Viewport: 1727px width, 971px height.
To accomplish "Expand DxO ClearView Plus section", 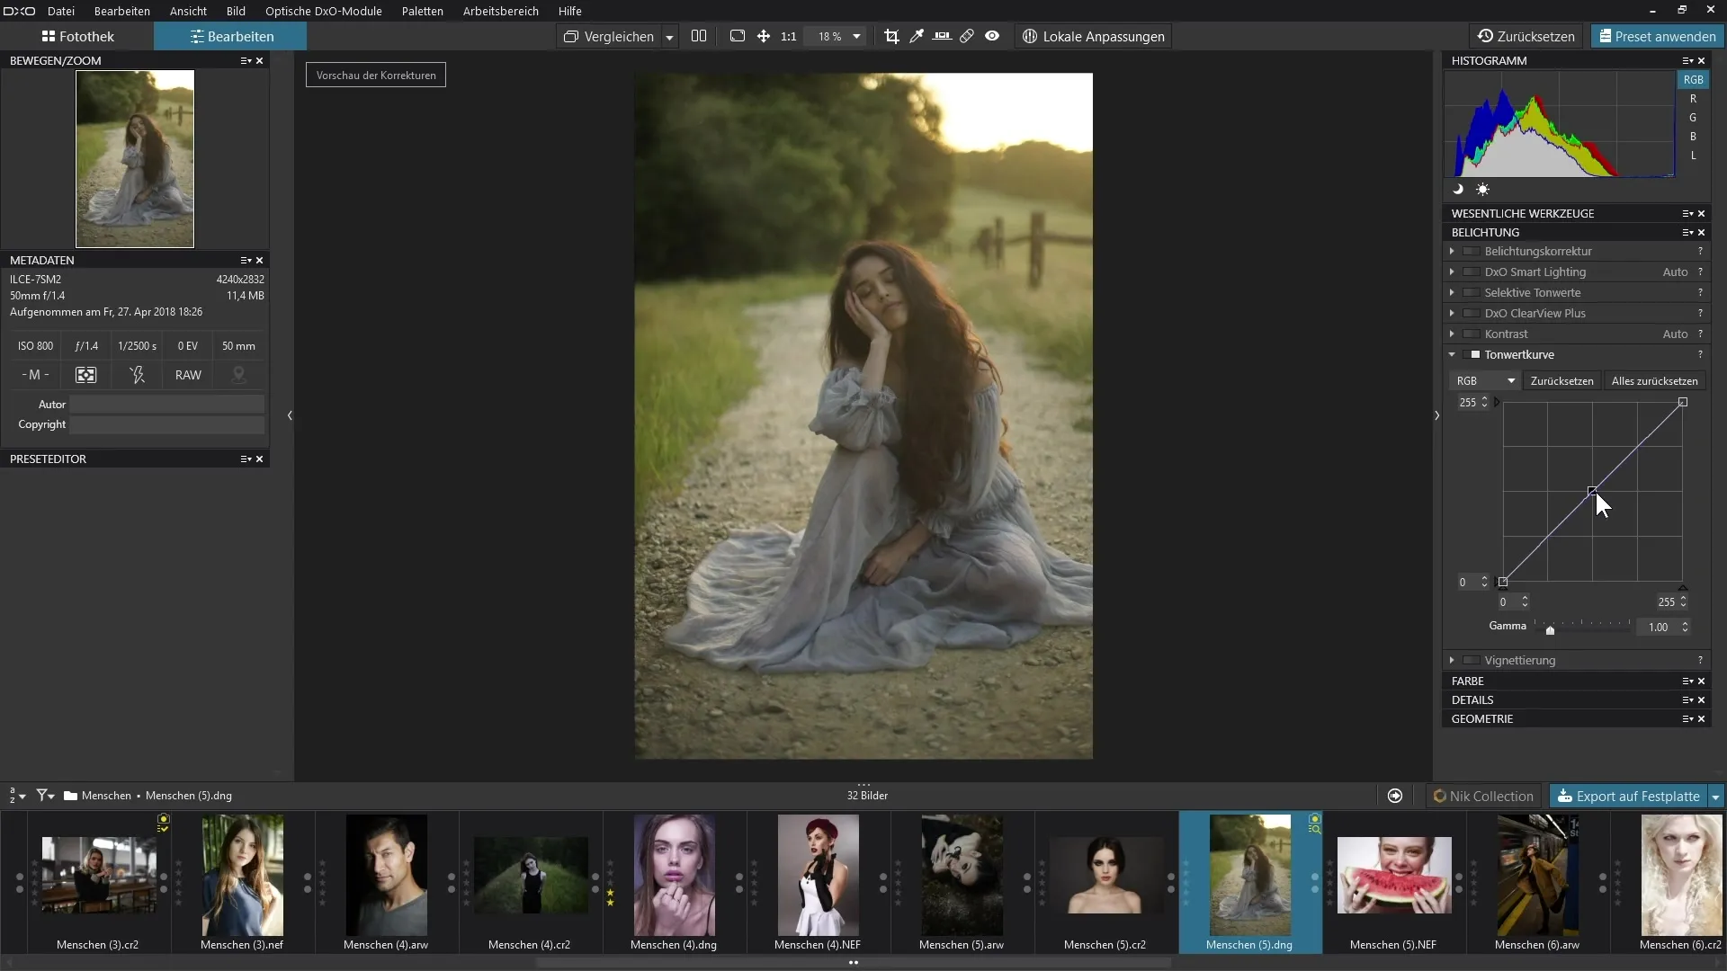I will [1452, 313].
